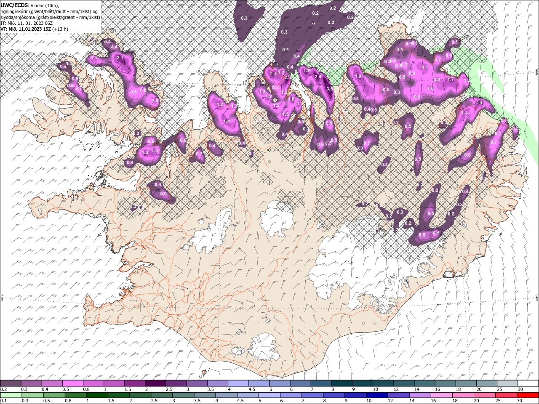The width and height of the screenshot is (539, 404).
Task: Click the 'VT: Mið. 11.01.2023 19Z' valid time
Action: (x=26, y=29)
